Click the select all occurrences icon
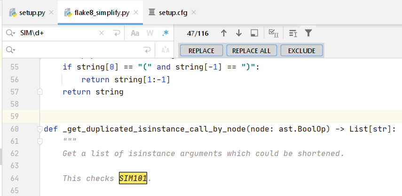This screenshot has width=402, height=196. tap(273, 33)
